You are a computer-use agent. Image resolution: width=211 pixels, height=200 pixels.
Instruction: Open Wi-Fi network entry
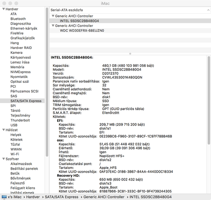pyautogui.click(x=15, y=154)
